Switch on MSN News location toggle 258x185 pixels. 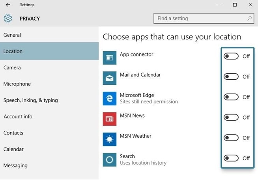click(231, 118)
